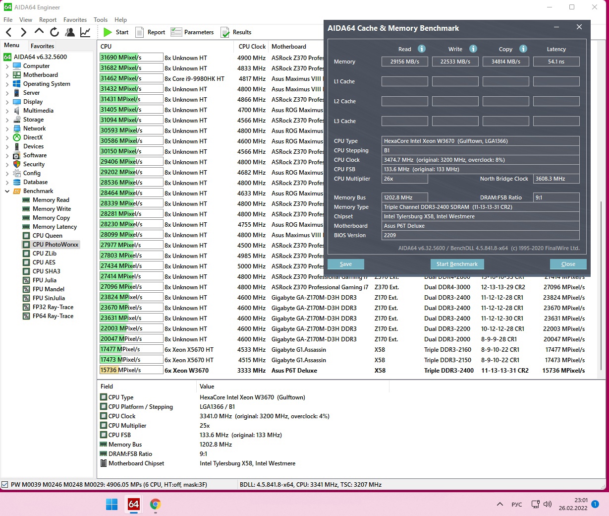609x516 pixels.
Task: Open volume control in system tray
Action: tap(548, 504)
